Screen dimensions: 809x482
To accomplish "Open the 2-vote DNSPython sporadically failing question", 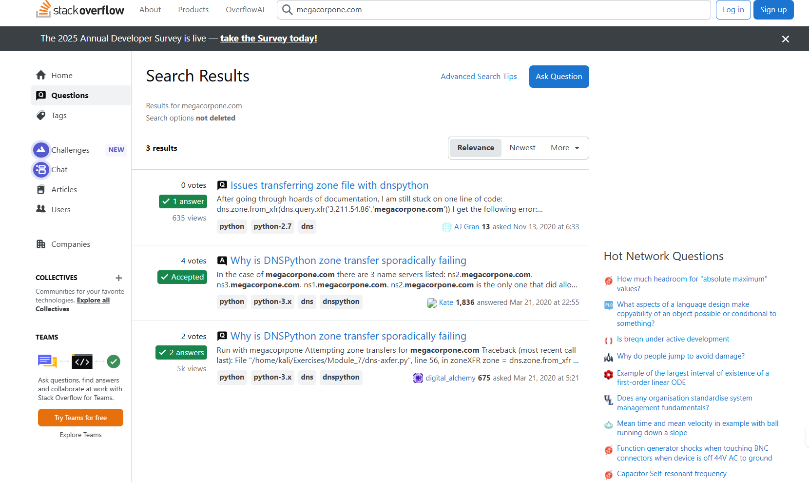I will point(348,336).
